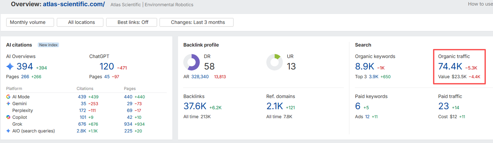Click the Google AI Mode icon
The width and height of the screenshot is (493, 143).
(8, 97)
